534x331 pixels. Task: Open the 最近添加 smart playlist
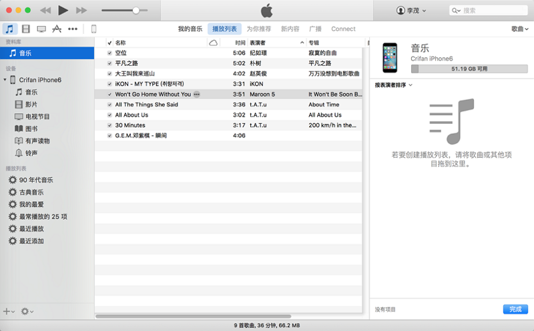coord(26,241)
